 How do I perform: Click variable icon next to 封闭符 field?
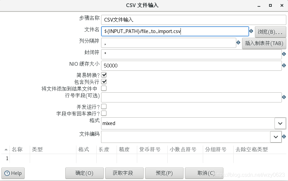tap(284, 54)
